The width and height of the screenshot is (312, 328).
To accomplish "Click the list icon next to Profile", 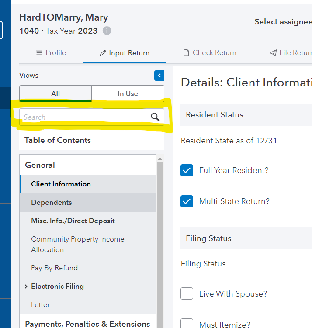I will pos(39,53).
